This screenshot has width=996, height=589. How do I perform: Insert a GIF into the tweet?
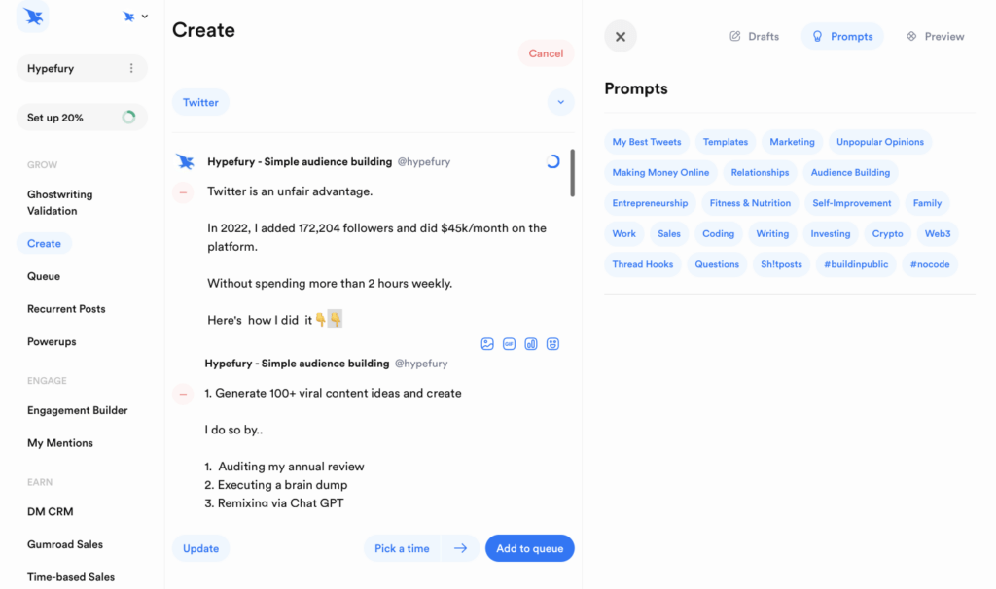[x=509, y=344]
